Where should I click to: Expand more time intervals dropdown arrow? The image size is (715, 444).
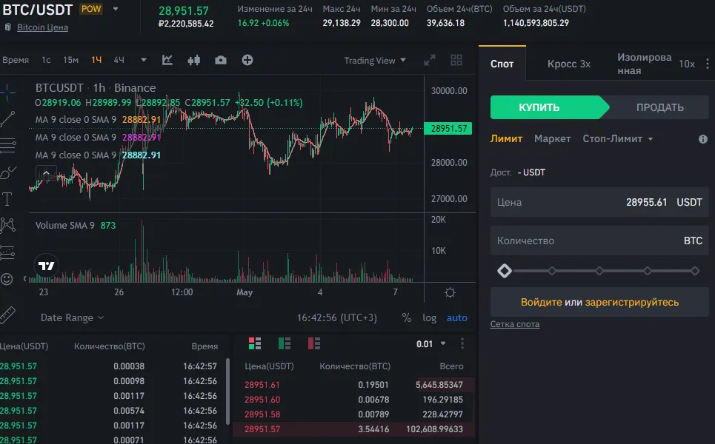144,60
